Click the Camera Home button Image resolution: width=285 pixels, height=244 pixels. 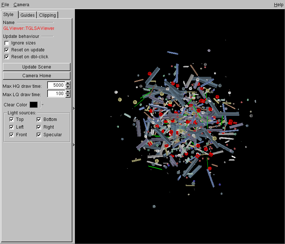click(x=37, y=76)
